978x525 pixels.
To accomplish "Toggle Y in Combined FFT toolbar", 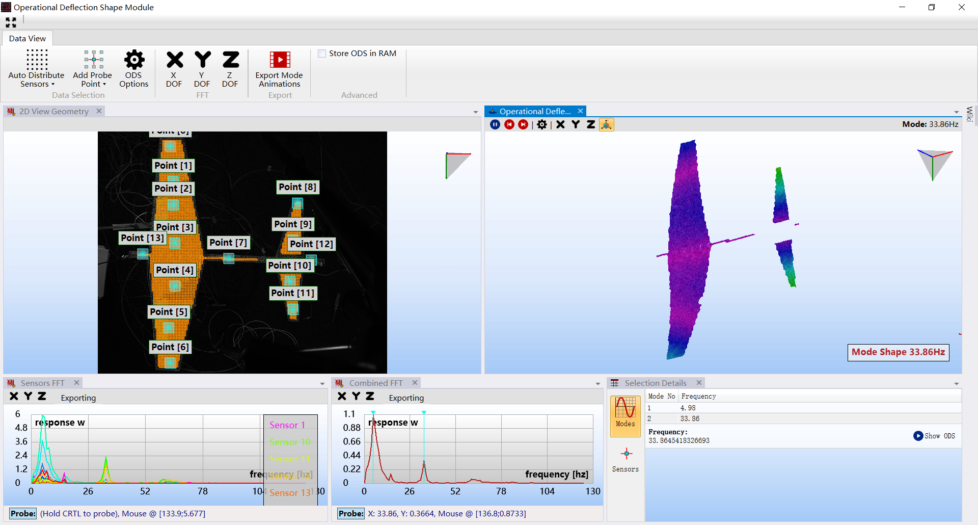I will pos(356,396).
